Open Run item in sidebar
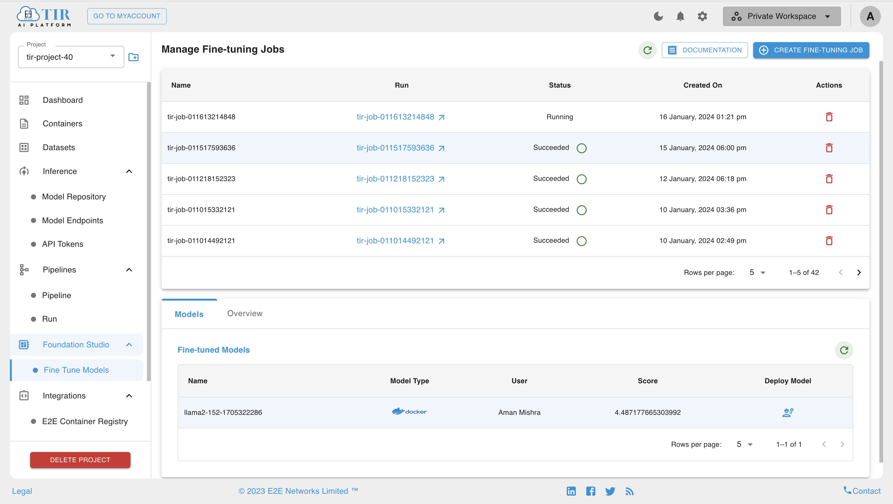 tap(49, 319)
